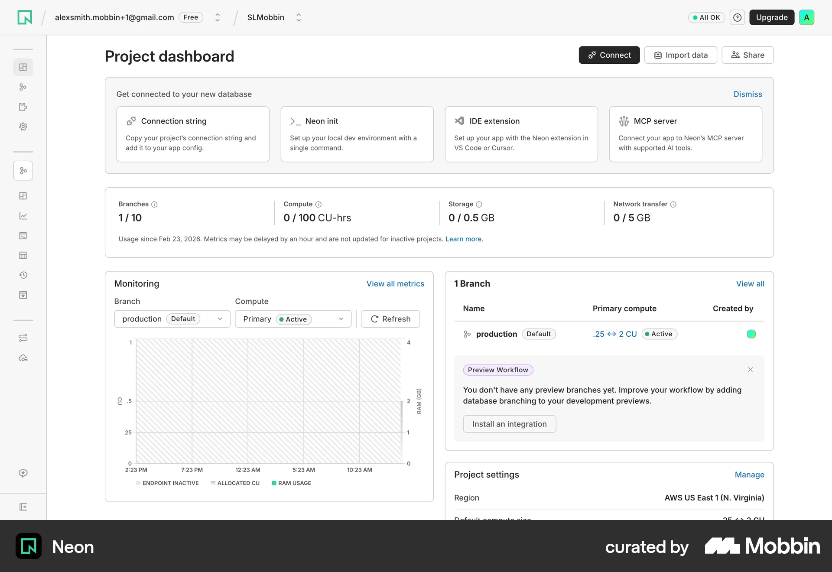
Task: Click the View all metrics link
Action: pos(395,284)
